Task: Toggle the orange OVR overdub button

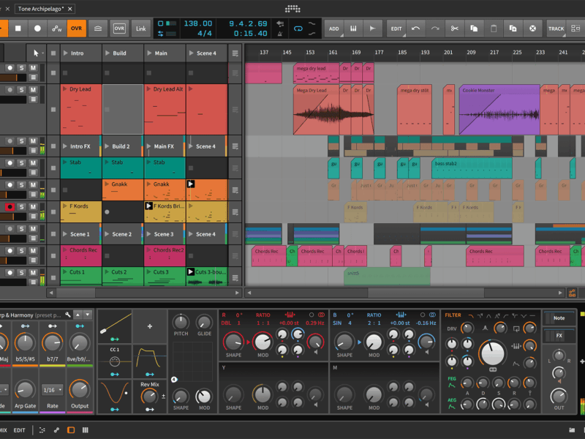Action: [x=76, y=29]
